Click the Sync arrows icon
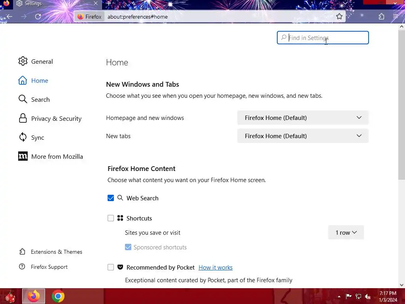405x304 pixels. click(23, 137)
